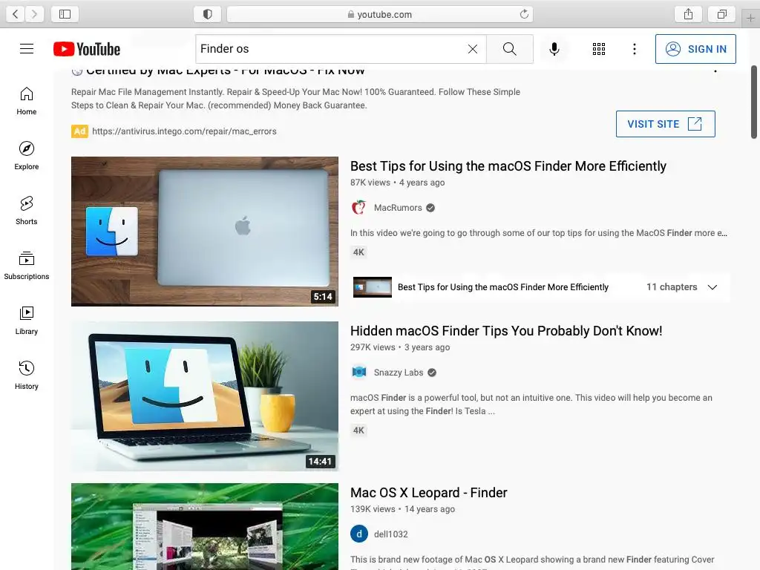Click the MacRumors video description text
760x570 pixels.
[x=539, y=233]
